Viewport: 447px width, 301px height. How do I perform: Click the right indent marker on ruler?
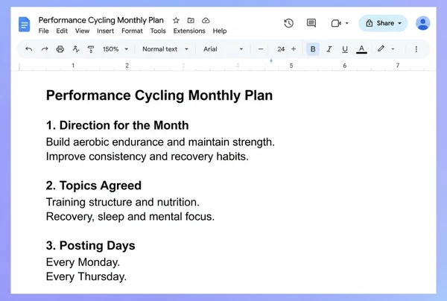point(271,60)
